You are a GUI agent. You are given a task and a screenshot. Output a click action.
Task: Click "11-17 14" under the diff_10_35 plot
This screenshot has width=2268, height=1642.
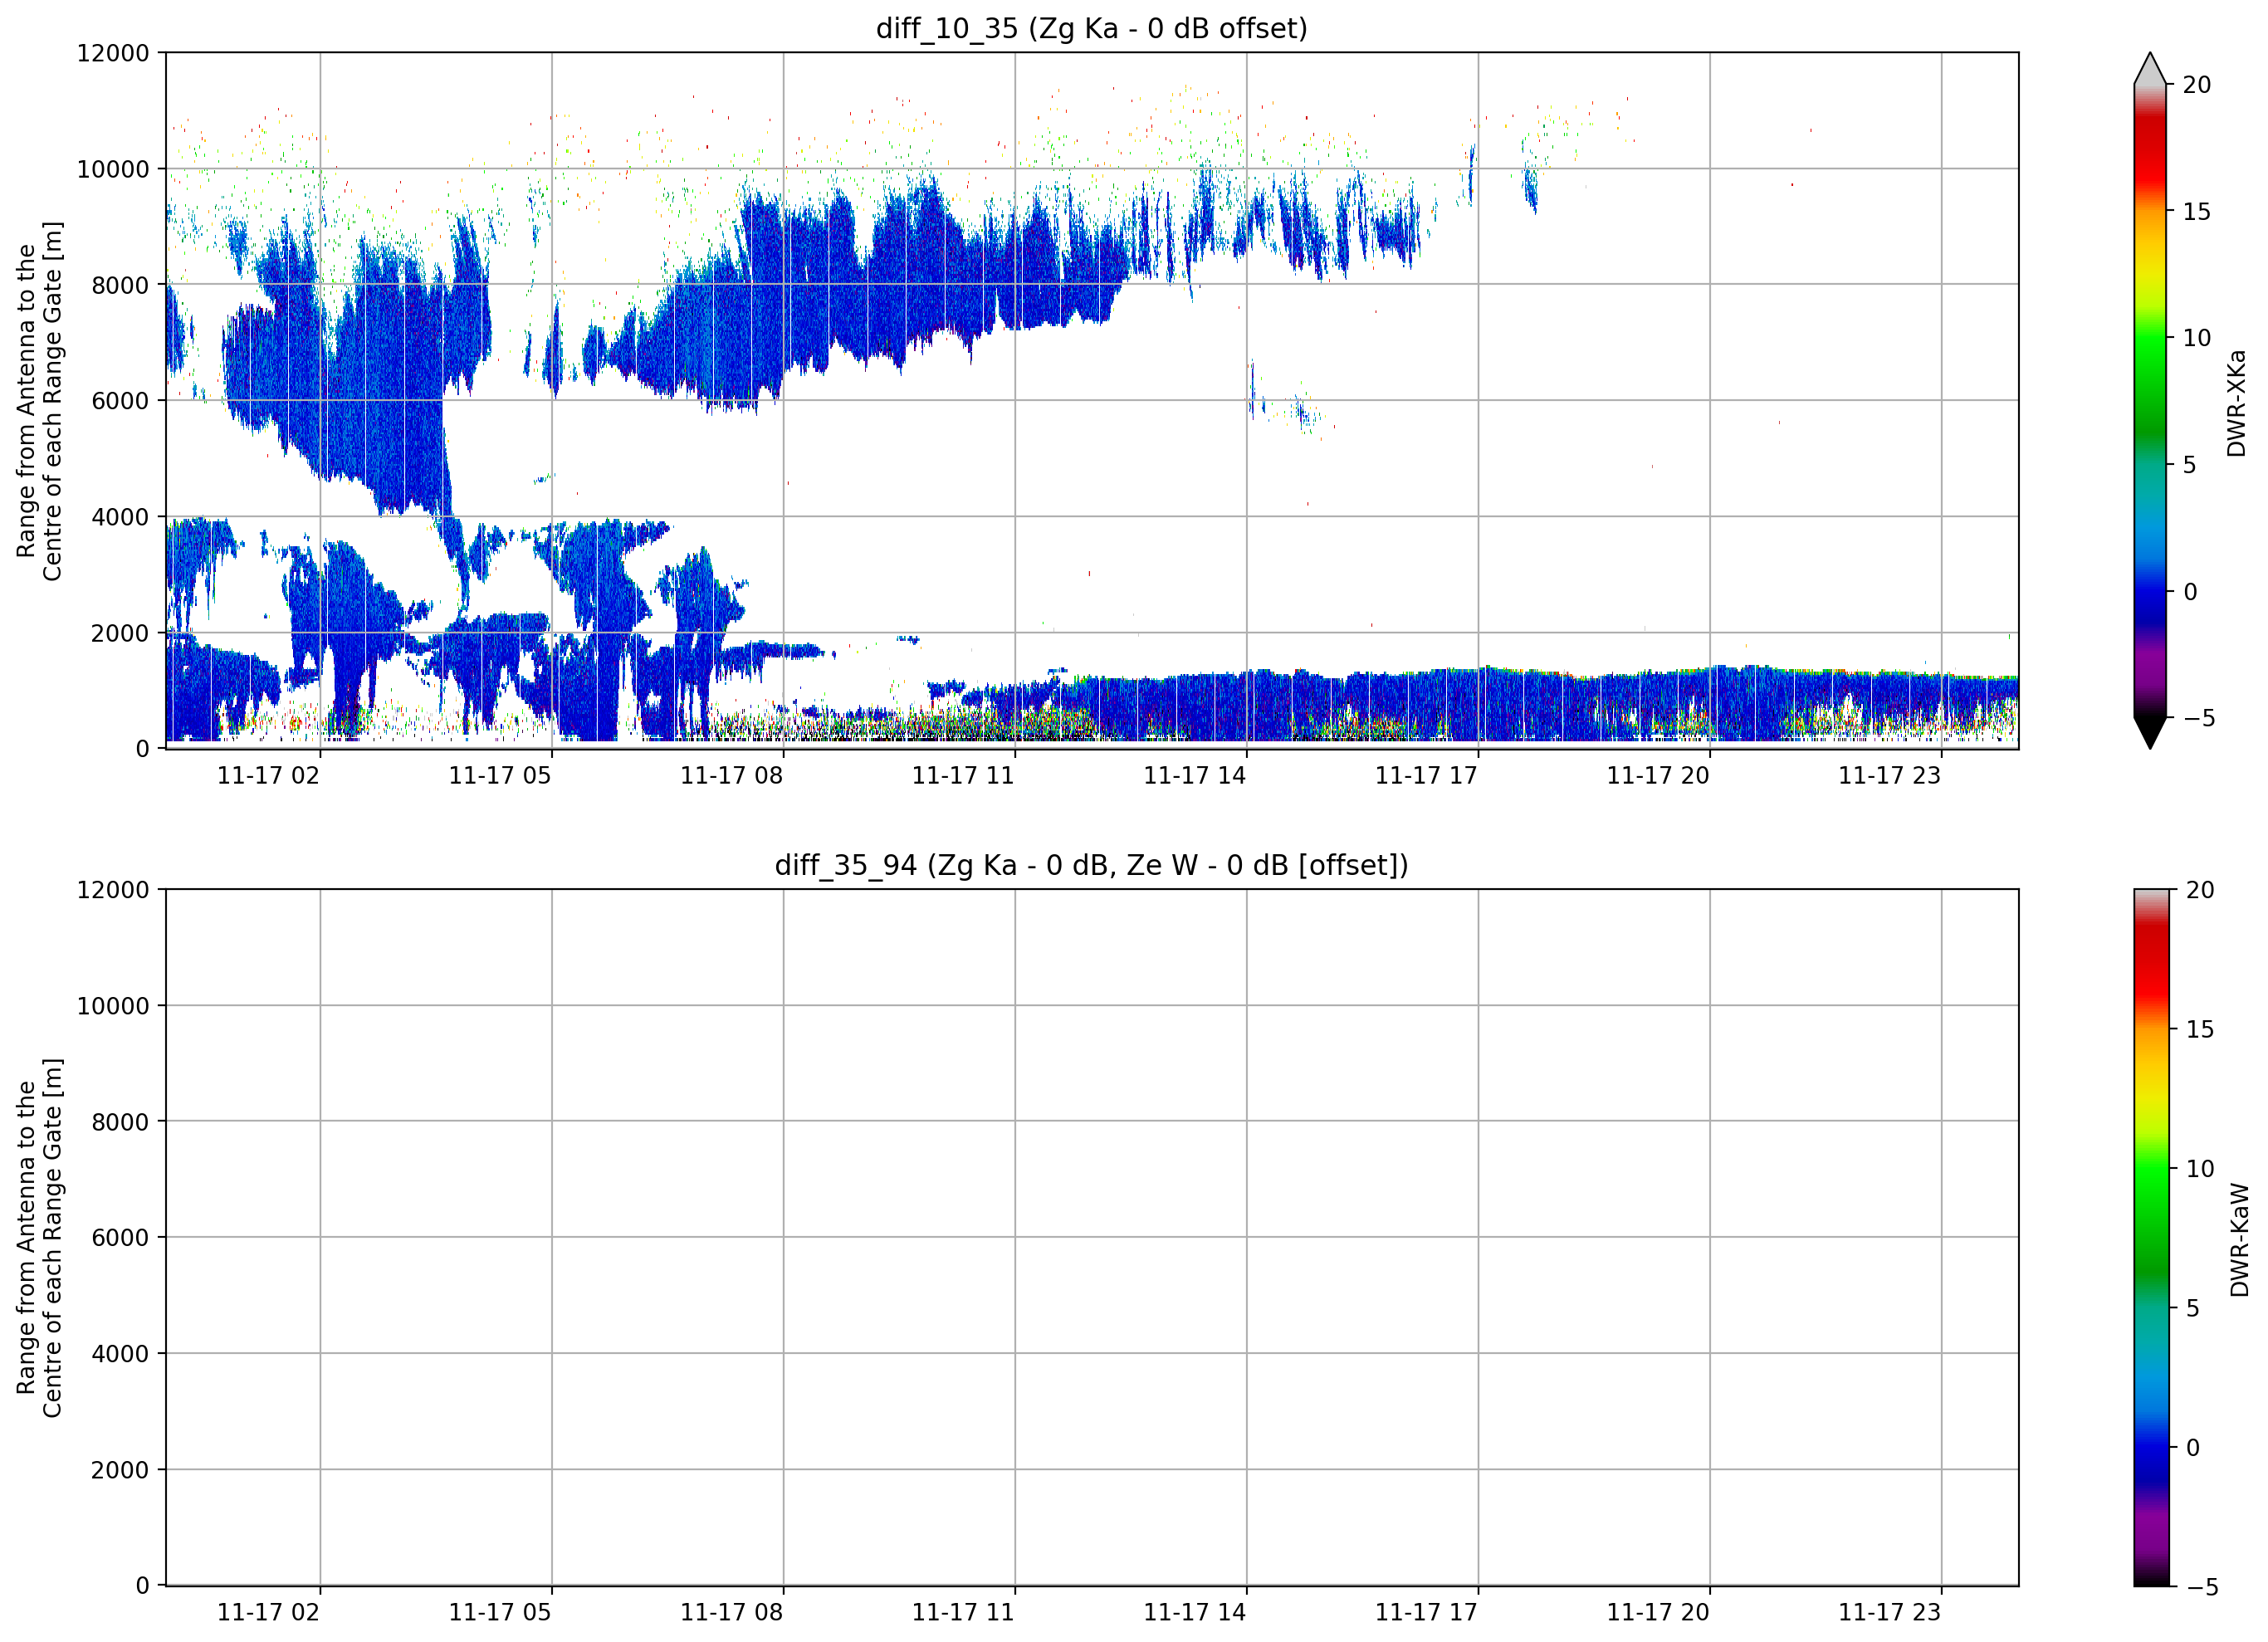pos(1195,776)
